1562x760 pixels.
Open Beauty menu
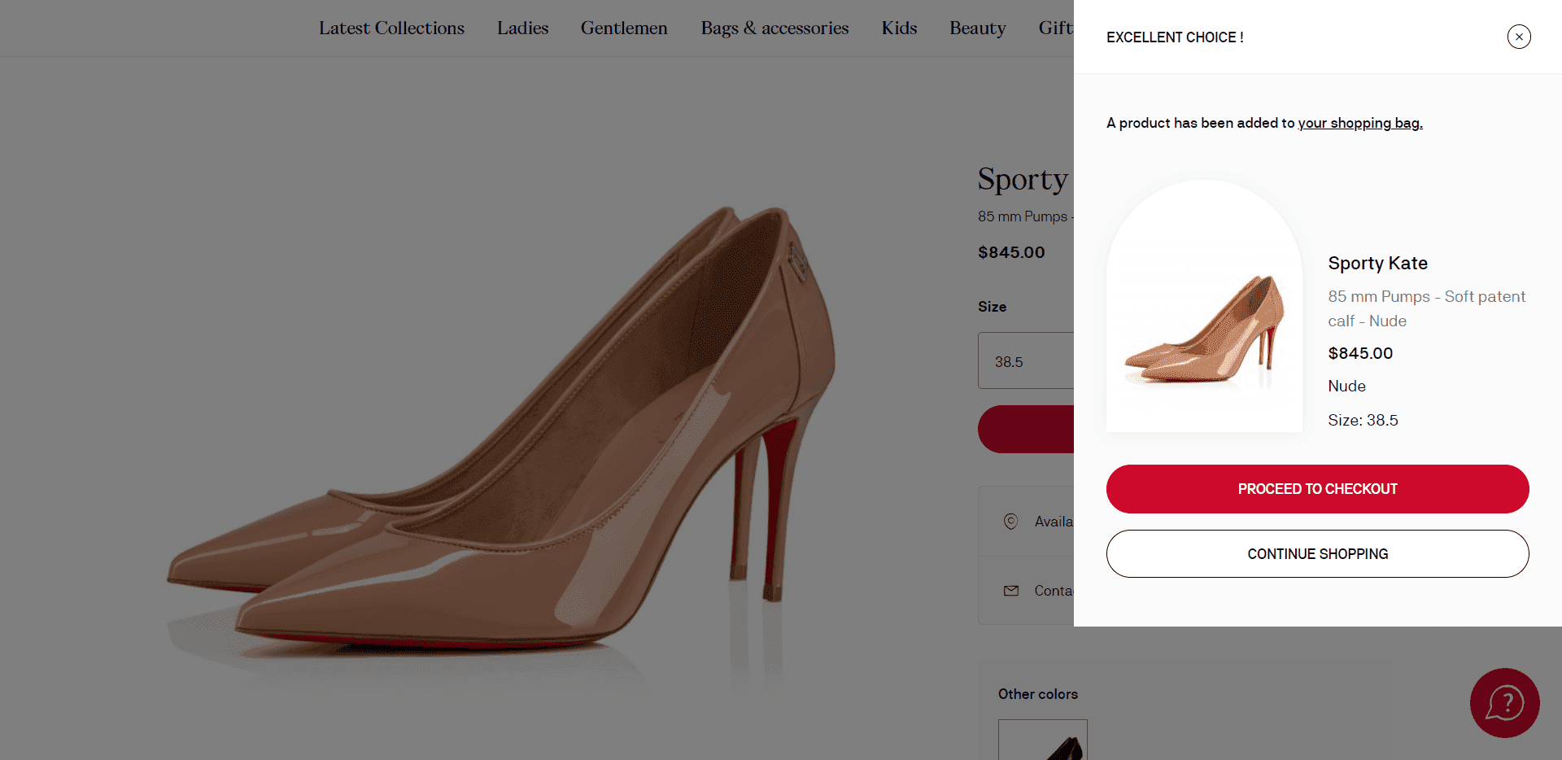(x=977, y=28)
